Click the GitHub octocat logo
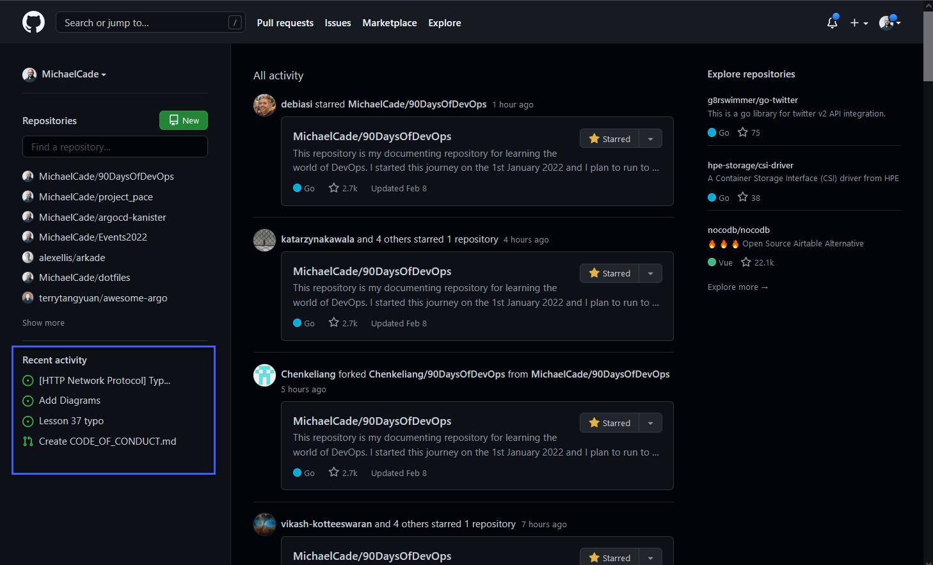The image size is (933, 565). pyautogui.click(x=33, y=22)
